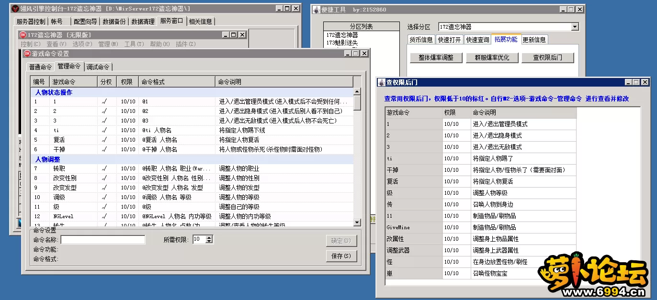
Task: Click the 便捷工具 window title icon
Action: [317, 9]
